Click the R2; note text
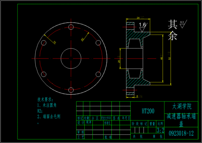202x143 pixels. pyautogui.click(x=40, y=111)
